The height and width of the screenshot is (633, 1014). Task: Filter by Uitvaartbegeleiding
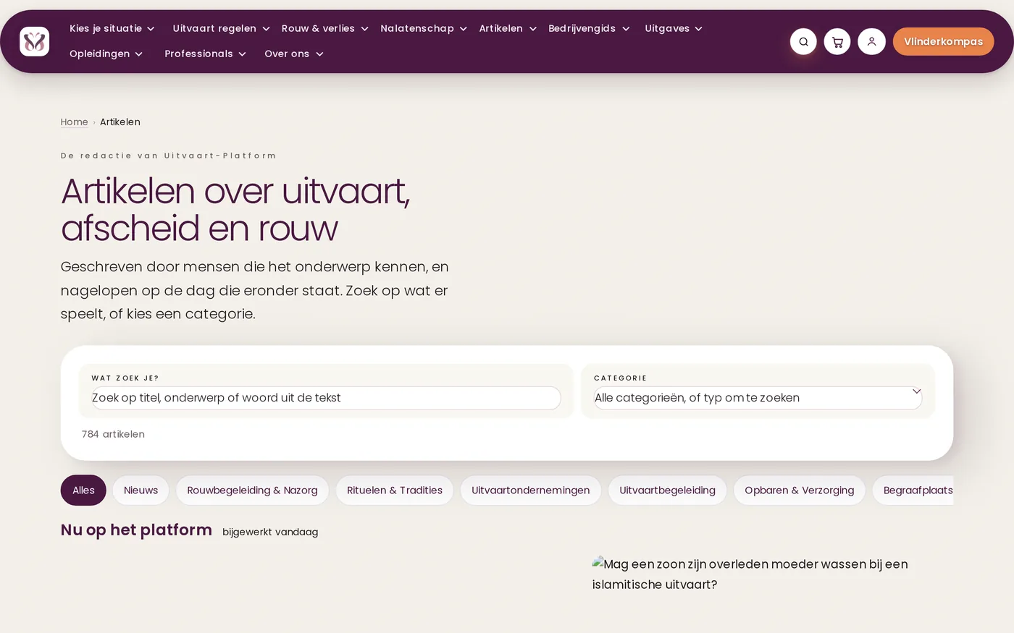pos(667,490)
